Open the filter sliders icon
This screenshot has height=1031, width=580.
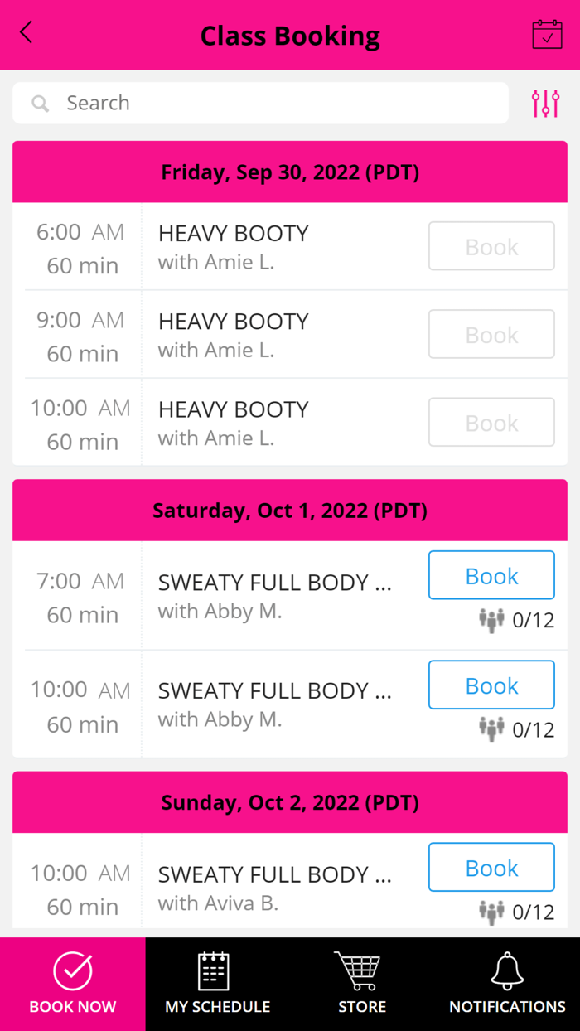[x=545, y=104]
